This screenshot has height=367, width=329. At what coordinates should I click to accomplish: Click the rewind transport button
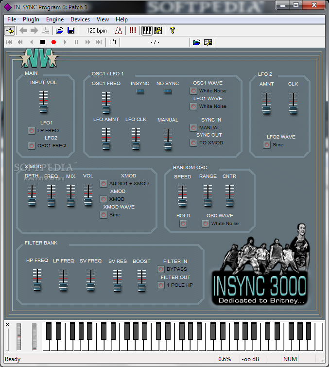pyautogui.click(x=20, y=42)
